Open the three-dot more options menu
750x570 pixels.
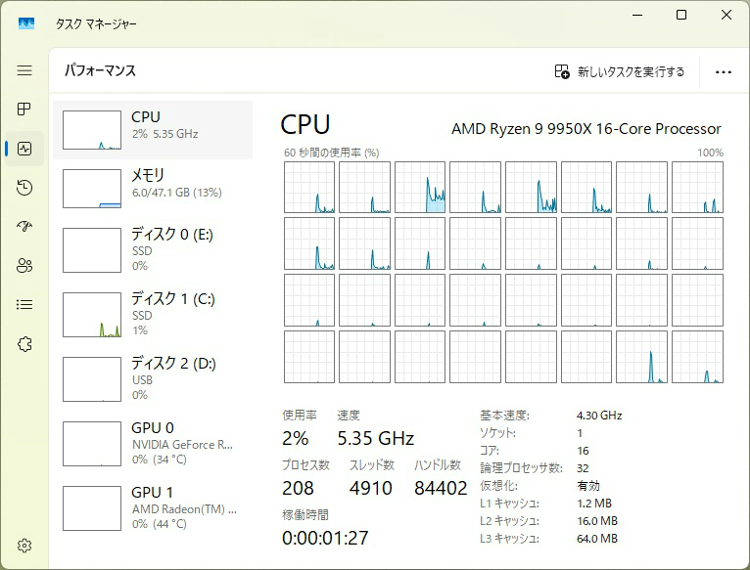(x=724, y=71)
